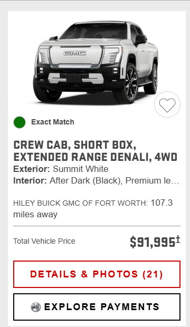Open the Details & Photos (21) page
Image resolution: width=190 pixels, height=327 pixels.
[x=97, y=274]
